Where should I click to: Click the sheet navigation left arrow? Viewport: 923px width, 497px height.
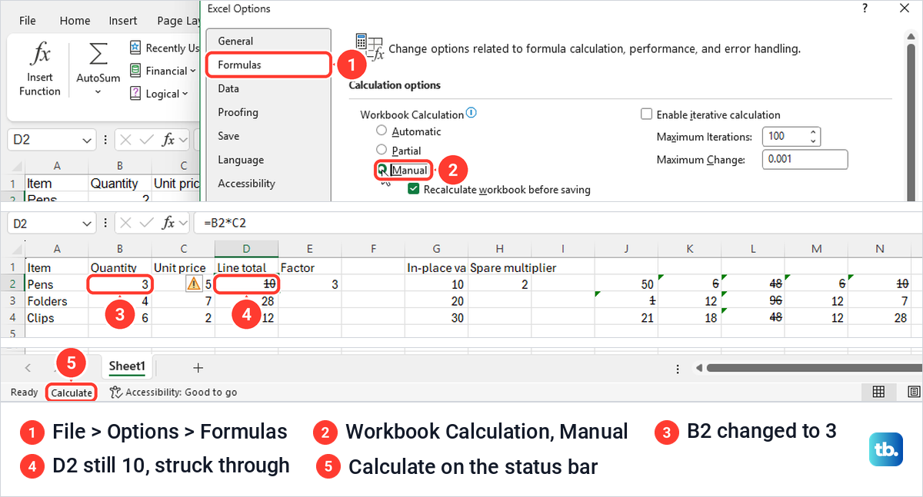point(28,367)
